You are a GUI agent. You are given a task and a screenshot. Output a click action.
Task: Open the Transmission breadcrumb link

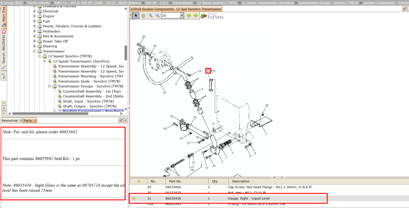182,2
